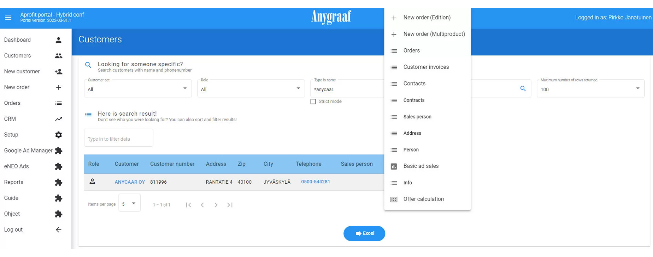
Task: Open the hamburger menu icon
Action: (x=8, y=18)
